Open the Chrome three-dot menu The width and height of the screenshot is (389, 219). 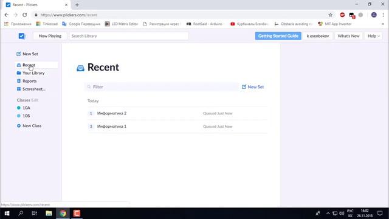(384, 15)
